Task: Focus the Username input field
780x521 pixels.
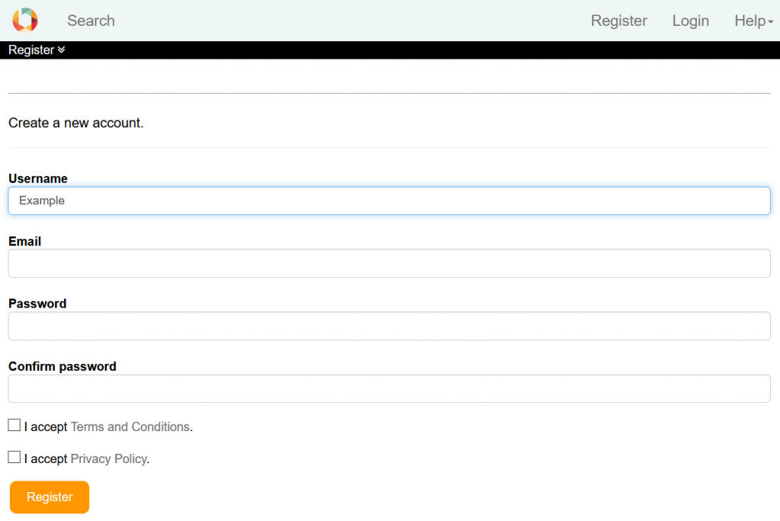Action: pyautogui.click(x=389, y=201)
